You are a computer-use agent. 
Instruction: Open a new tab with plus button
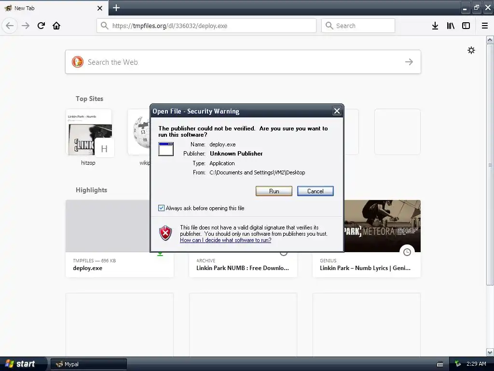pos(116,8)
